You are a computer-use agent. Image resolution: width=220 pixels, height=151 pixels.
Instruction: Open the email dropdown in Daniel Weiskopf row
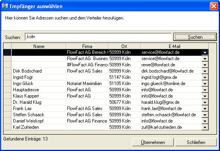(205, 121)
